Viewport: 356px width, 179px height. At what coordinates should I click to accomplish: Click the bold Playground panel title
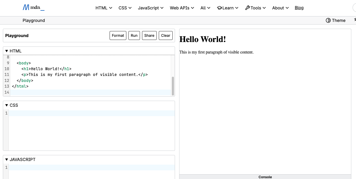17,35
